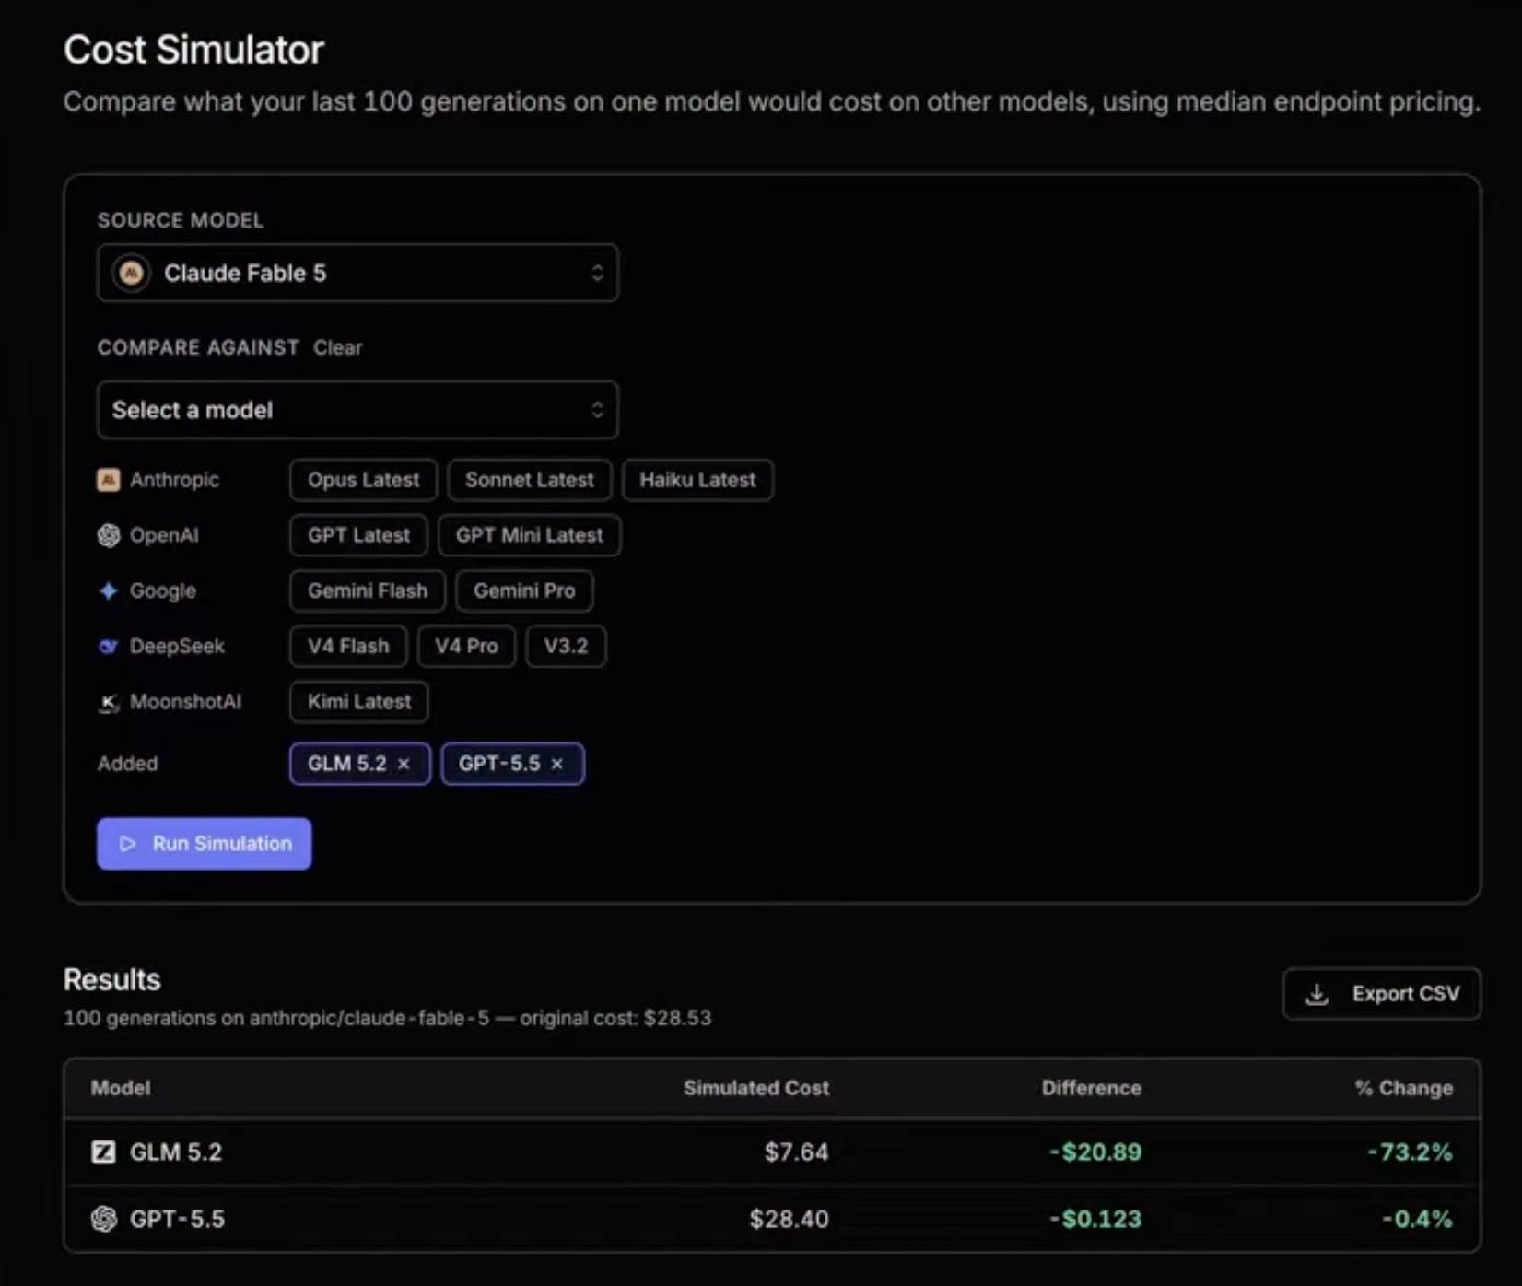
Task: Click the Model column header
Action: point(121,1088)
